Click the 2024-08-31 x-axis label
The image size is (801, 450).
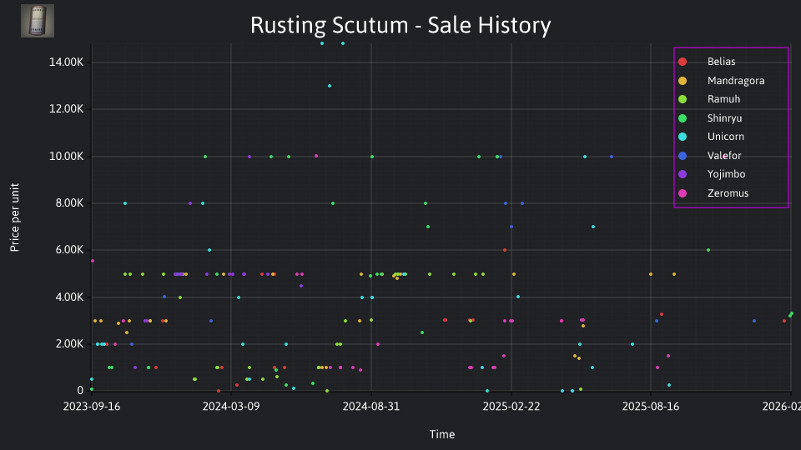click(370, 406)
